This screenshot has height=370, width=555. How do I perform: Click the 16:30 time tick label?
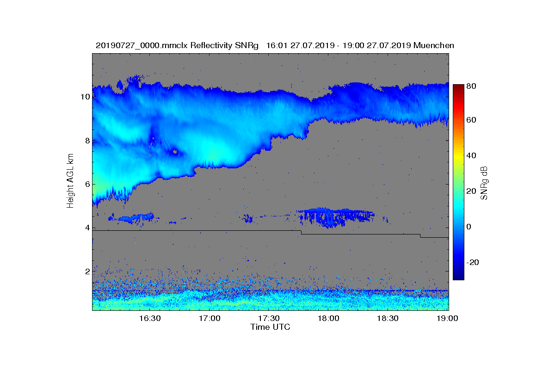point(150,318)
